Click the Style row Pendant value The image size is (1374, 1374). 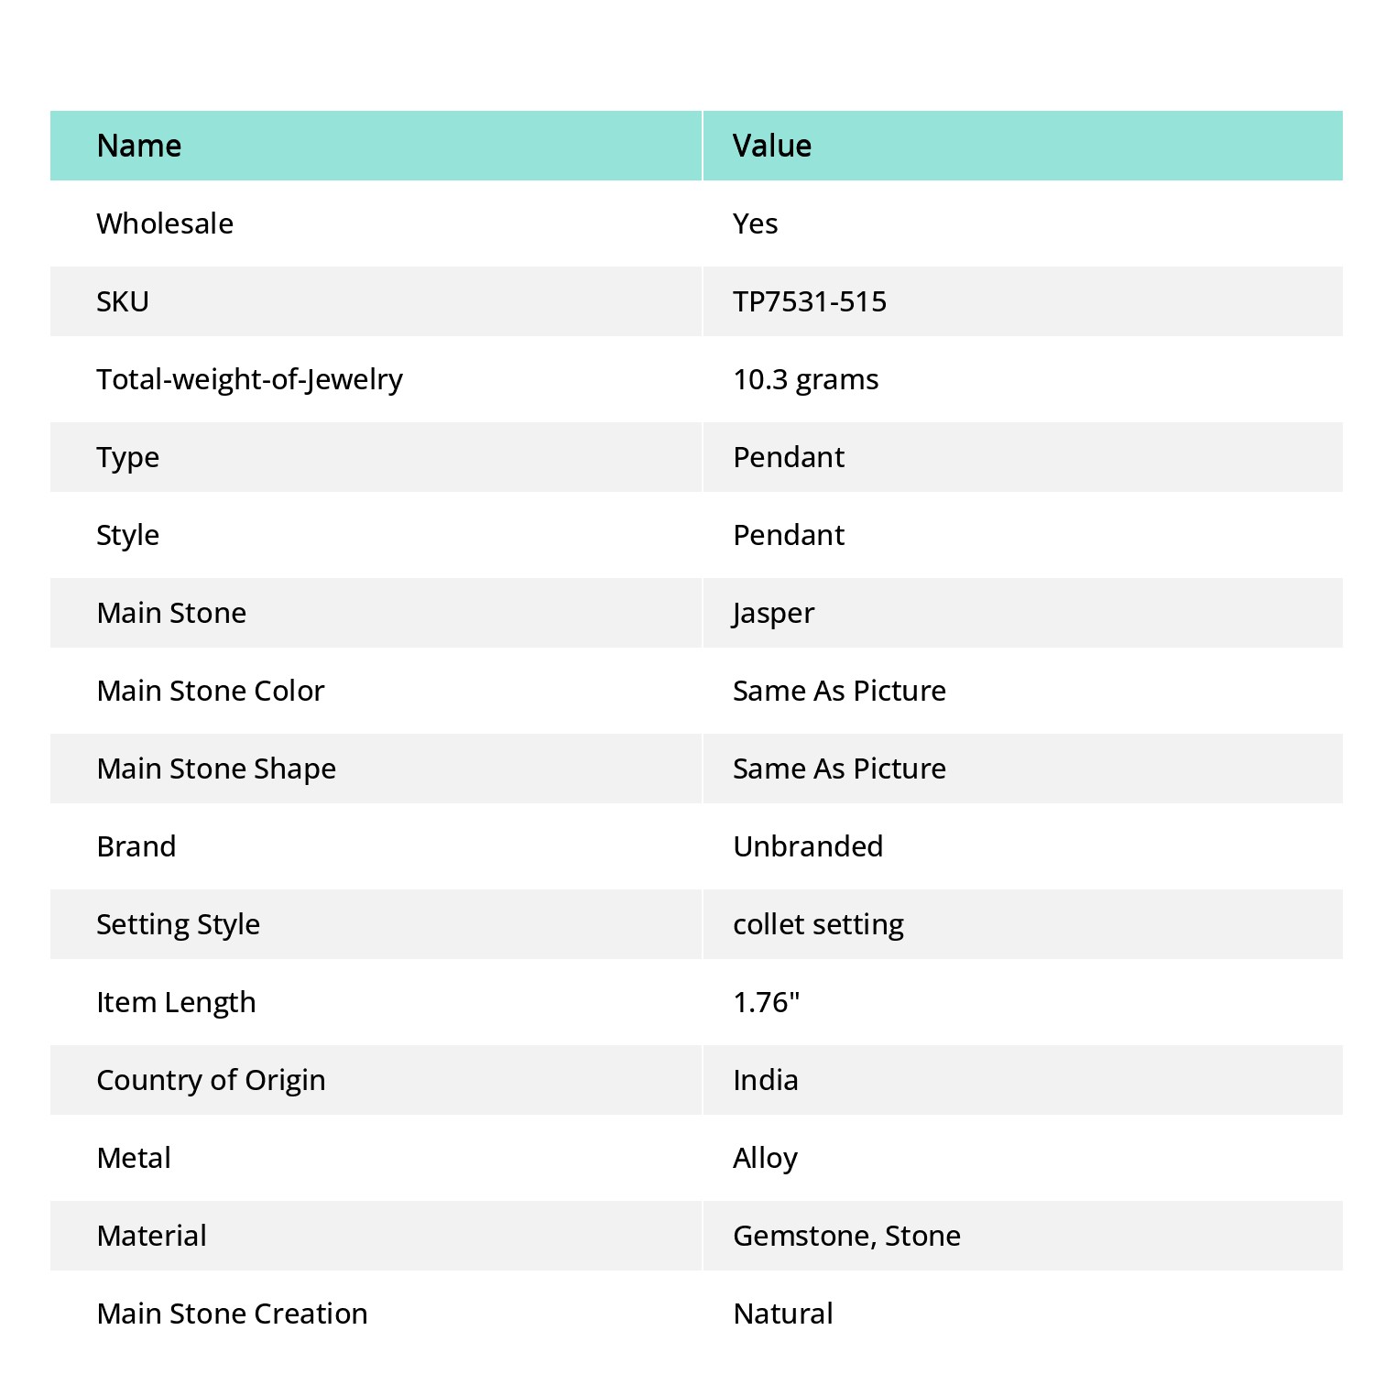[789, 535]
